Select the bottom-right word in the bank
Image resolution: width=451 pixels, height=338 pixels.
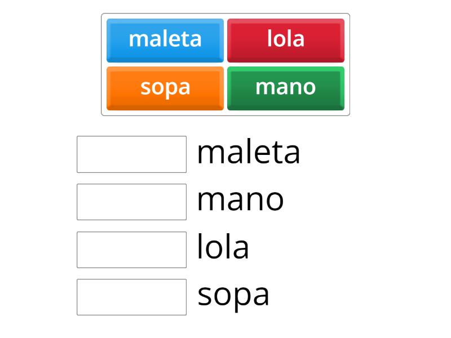tap(285, 87)
